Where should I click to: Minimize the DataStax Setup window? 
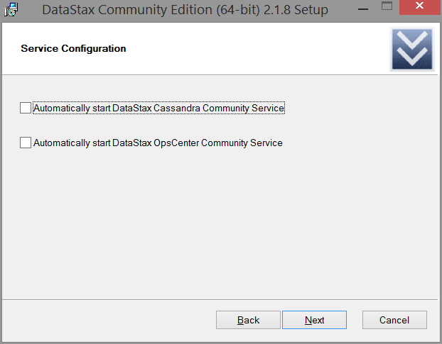click(x=363, y=9)
